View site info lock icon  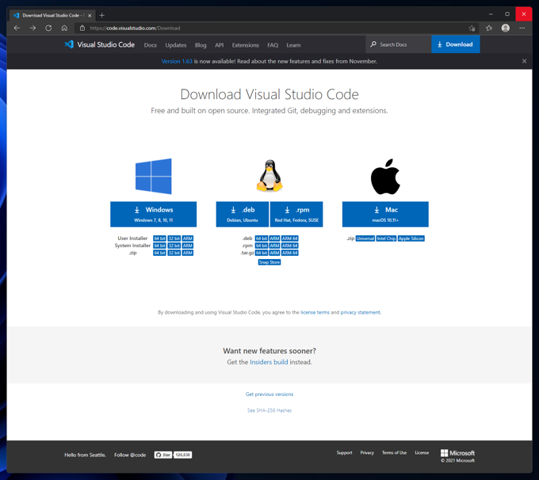click(82, 29)
